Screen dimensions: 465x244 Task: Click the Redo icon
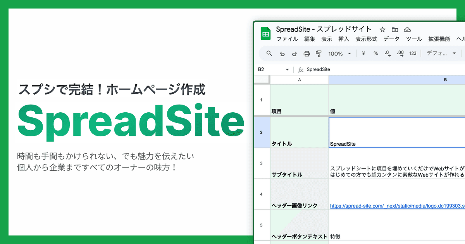pyautogui.click(x=294, y=53)
